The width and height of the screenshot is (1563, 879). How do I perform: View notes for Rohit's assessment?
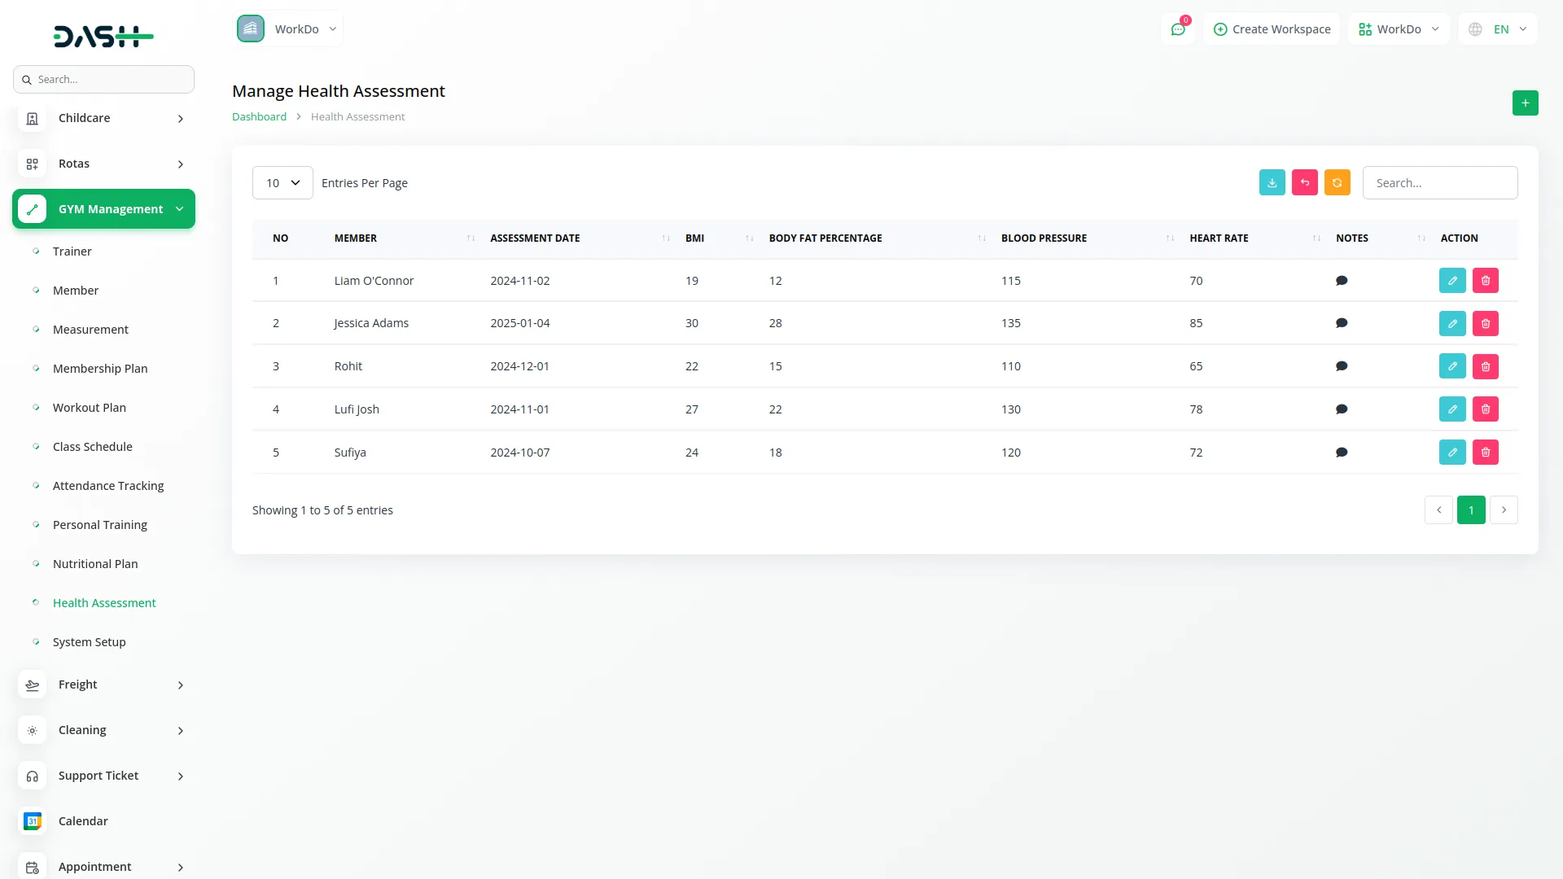pyautogui.click(x=1341, y=367)
